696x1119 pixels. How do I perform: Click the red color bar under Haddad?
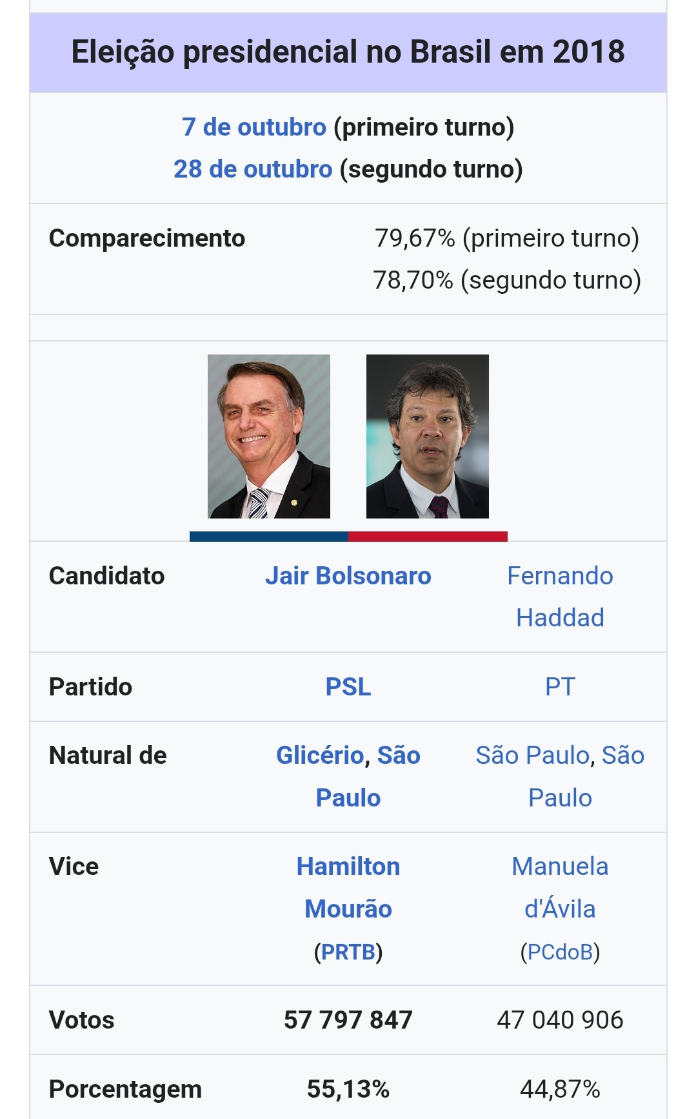[x=428, y=537]
